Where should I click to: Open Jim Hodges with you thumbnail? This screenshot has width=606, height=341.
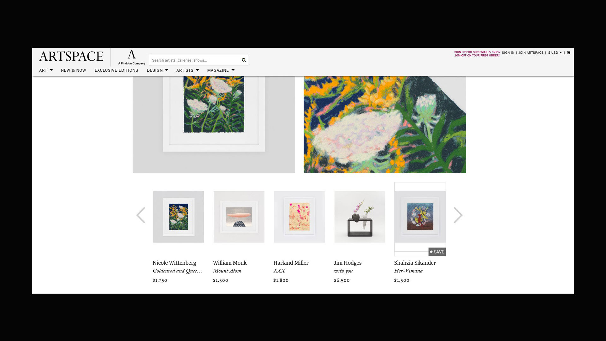(360, 217)
